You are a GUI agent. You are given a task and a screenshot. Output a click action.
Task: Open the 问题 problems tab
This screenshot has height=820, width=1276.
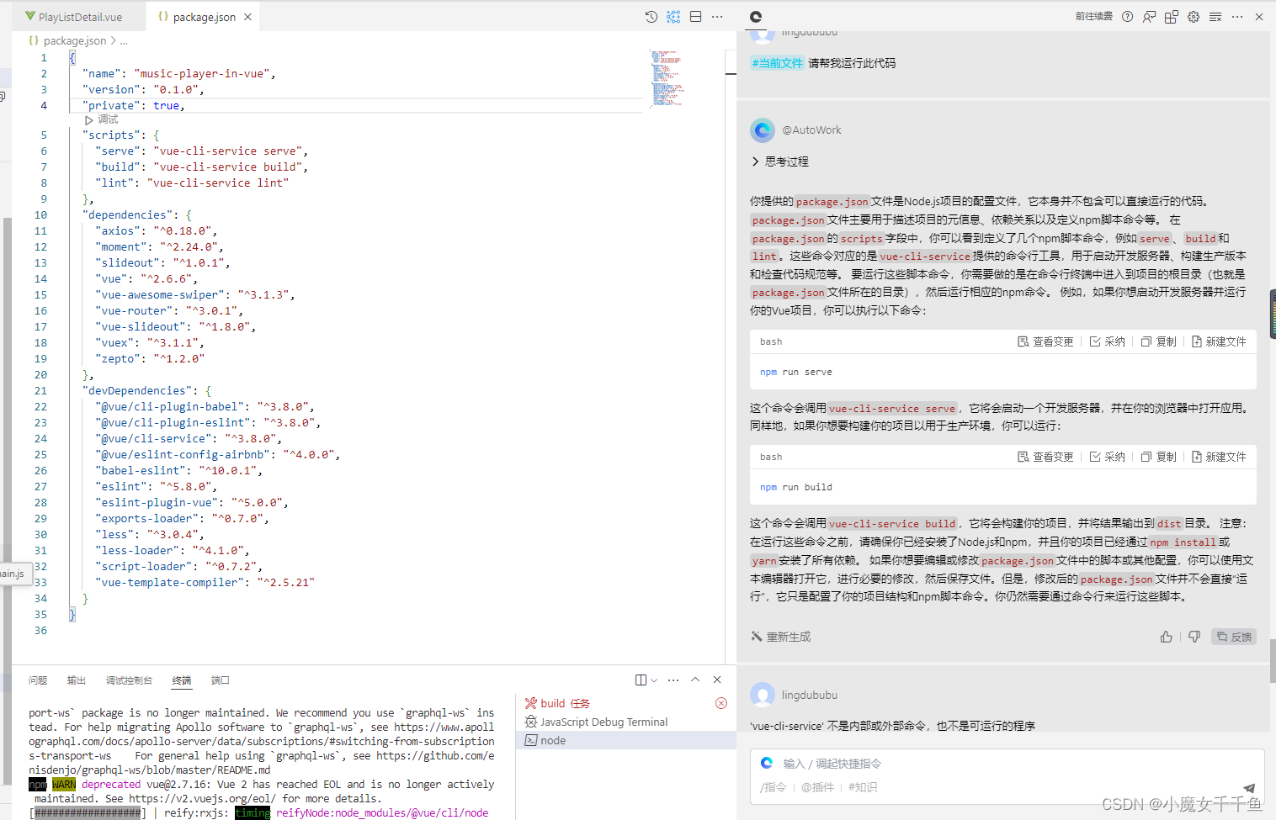(x=38, y=680)
